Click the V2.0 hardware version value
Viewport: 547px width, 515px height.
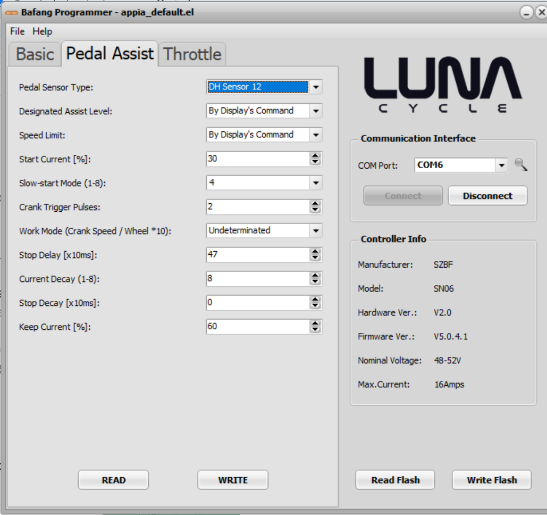click(x=442, y=312)
